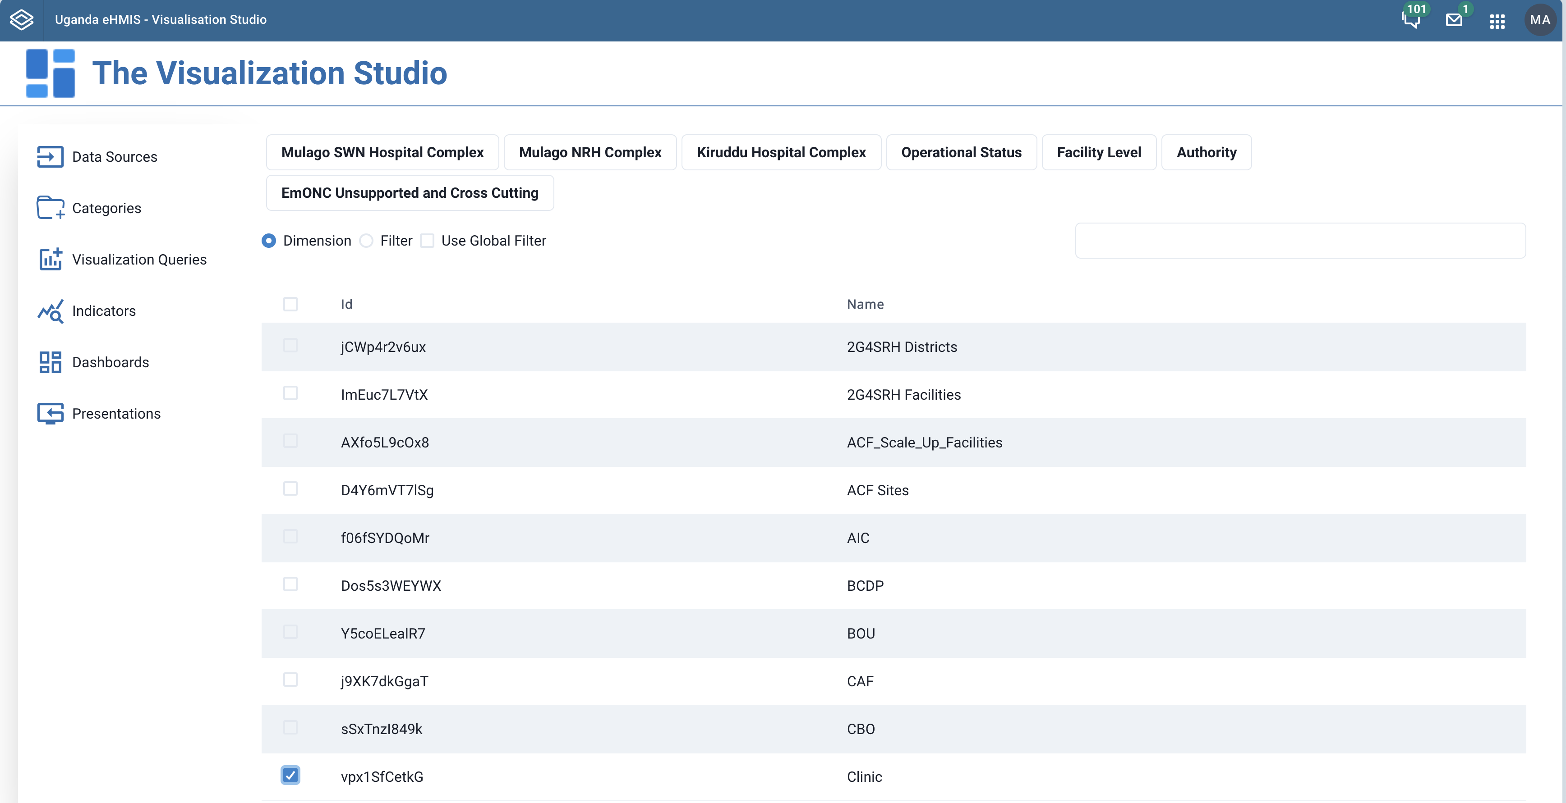Open Indicators section
Screen dimensions: 1566x803
pyautogui.click(x=104, y=311)
